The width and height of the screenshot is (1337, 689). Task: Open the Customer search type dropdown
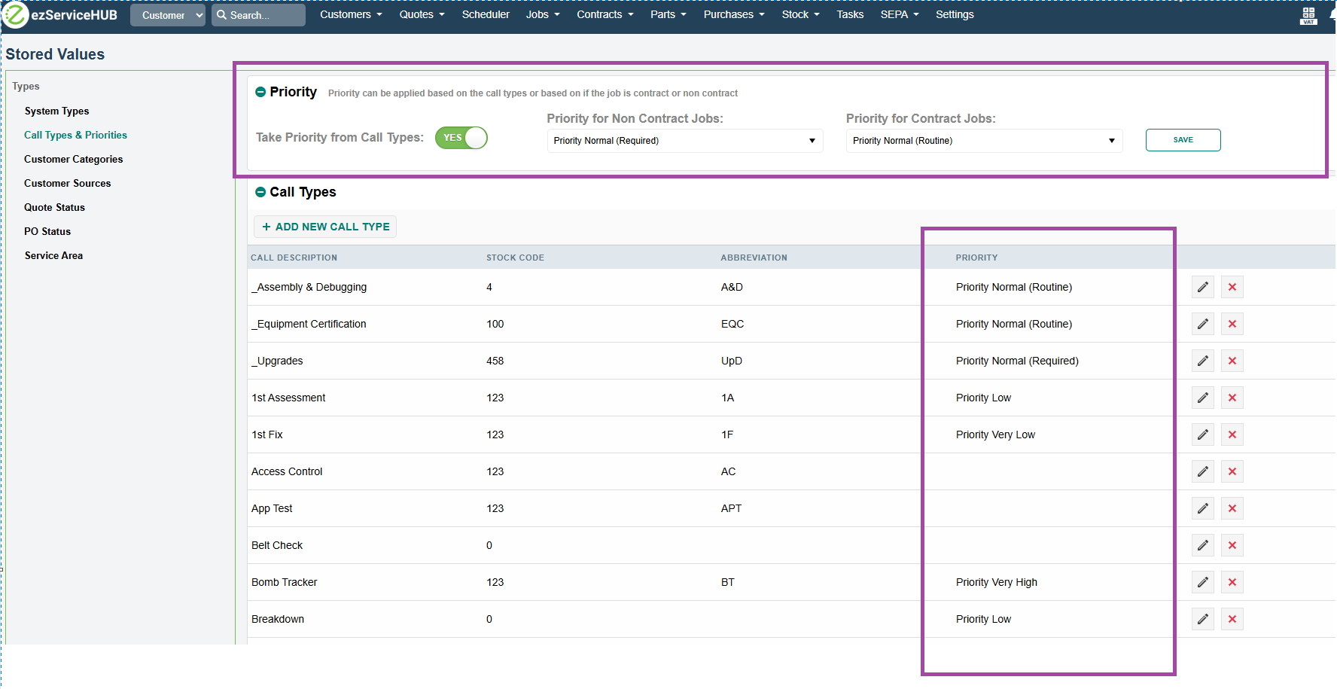167,15
